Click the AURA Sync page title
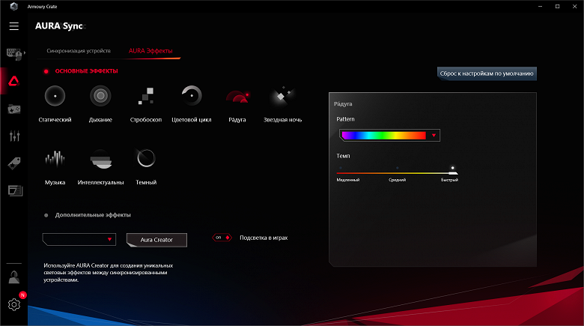The width and height of the screenshot is (584, 326). 60,25
